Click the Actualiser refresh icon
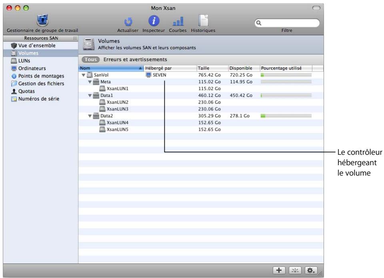The height and width of the screenshot is (278, 384). click(128, 22)
